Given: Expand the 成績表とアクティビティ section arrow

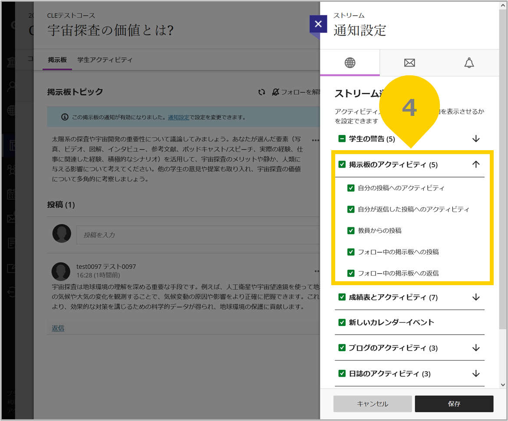Looking at the screenshot, I should click(475, 297).
